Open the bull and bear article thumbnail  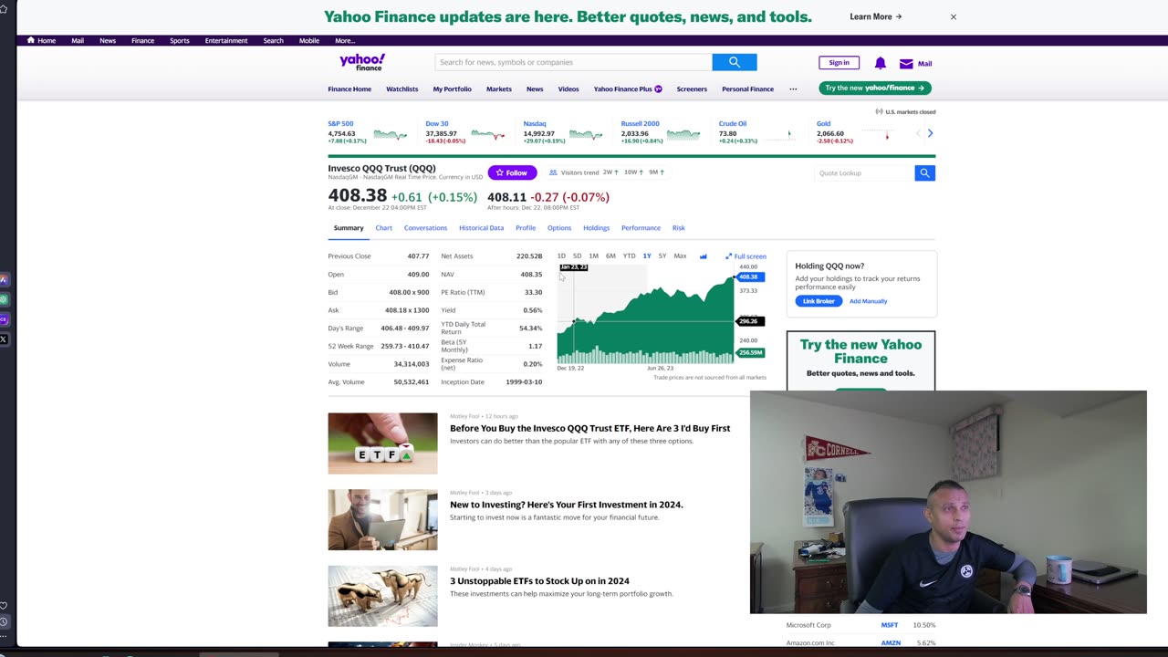382,596
